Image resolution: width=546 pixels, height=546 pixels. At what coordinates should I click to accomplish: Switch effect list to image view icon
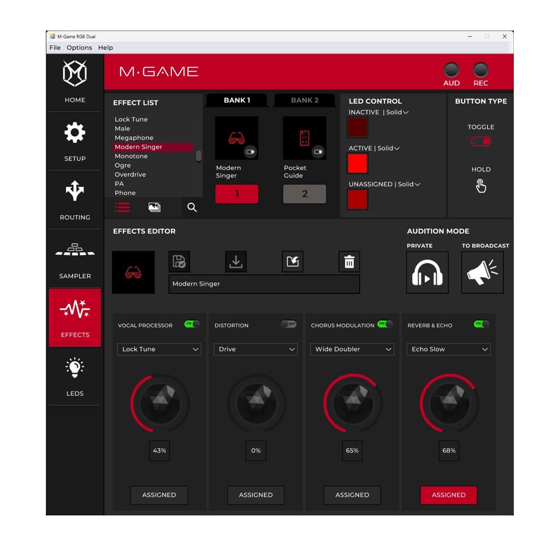[155, 207]
